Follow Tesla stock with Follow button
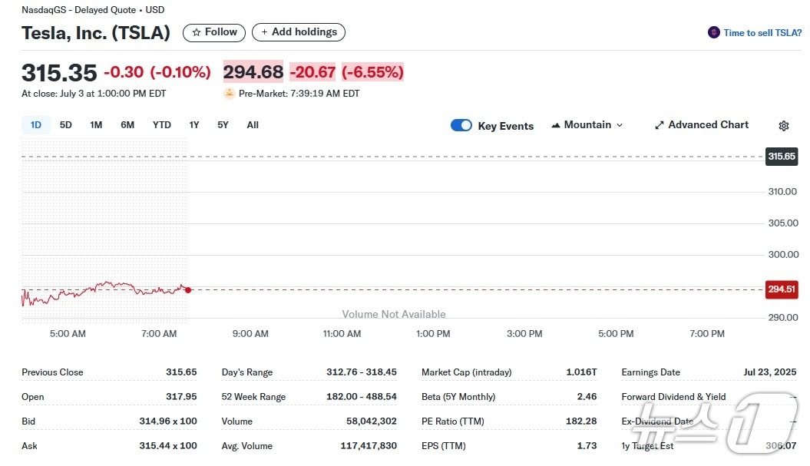 [214, 32]
